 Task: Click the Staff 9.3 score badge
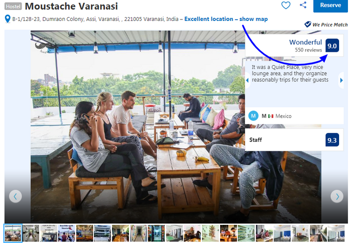[x=332, y=140]
